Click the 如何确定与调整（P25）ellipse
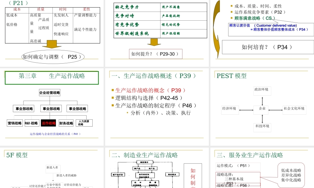 click(x=53, y=57)
